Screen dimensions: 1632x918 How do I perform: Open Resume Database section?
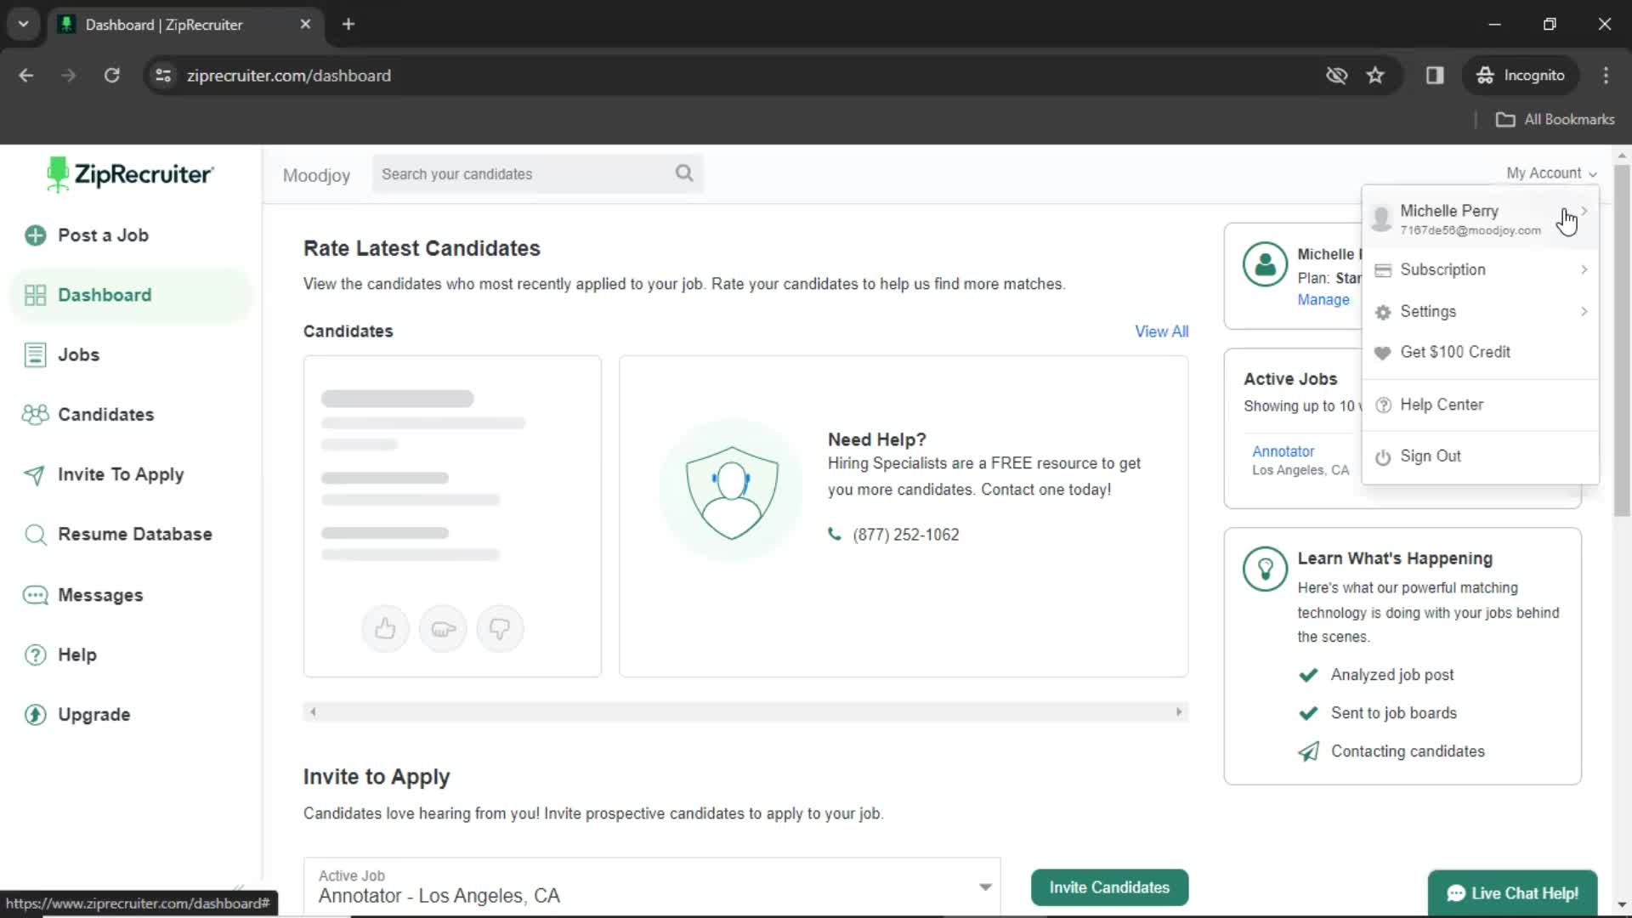134,534
